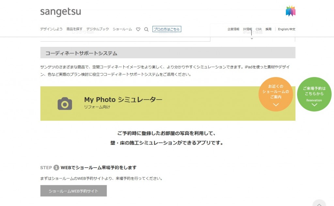Open the 商品を探す menu
Screen dimensions: 334x206
(74, 29)
